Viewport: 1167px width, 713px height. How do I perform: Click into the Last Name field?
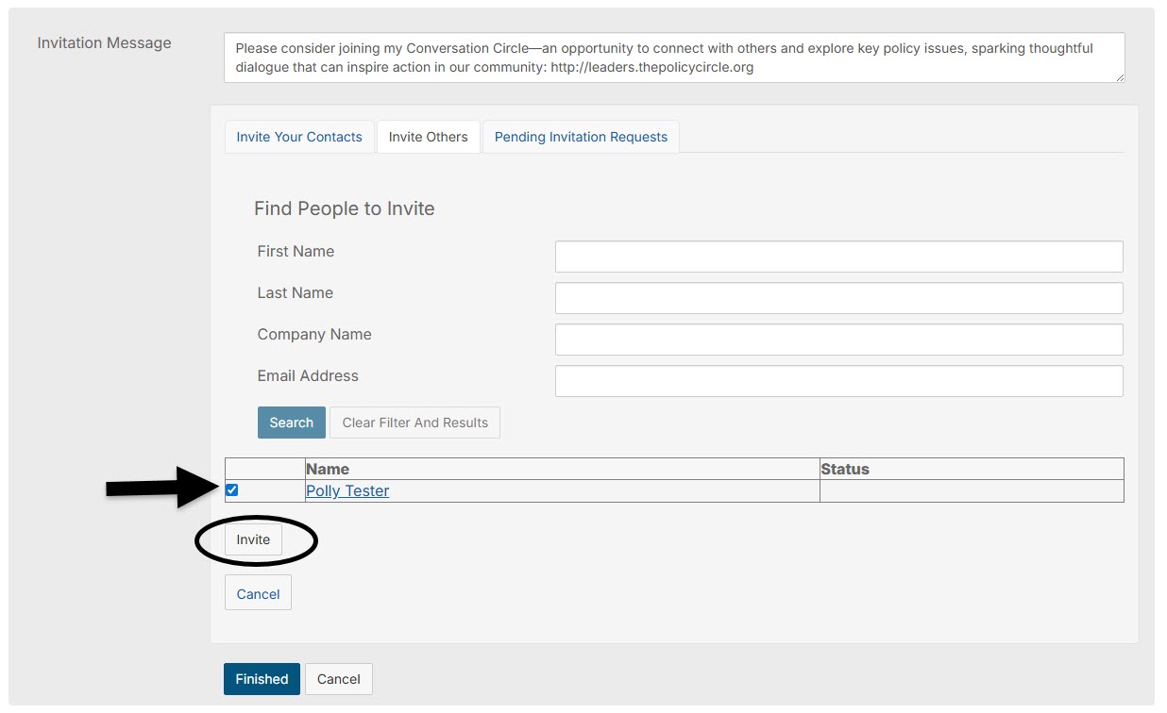(x=838, y=298)
